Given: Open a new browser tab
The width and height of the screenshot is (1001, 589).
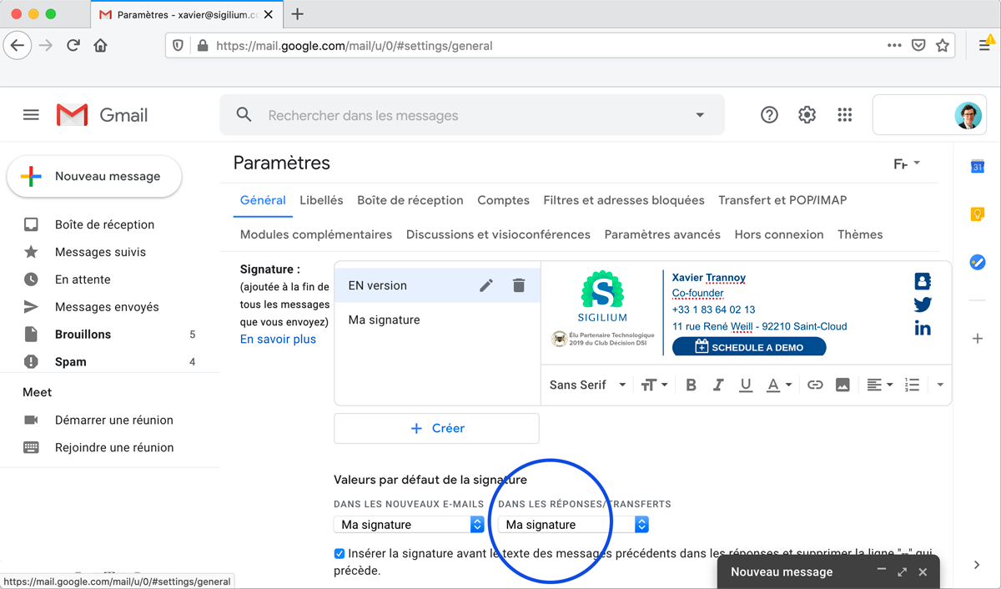Looking at the screenshot, I should click(x=298, y=14).
